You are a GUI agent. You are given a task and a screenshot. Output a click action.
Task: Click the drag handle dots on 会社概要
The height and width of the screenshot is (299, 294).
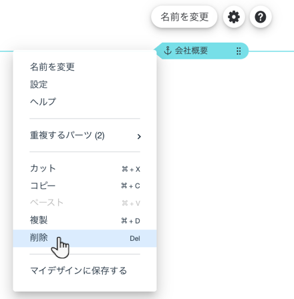239,51
